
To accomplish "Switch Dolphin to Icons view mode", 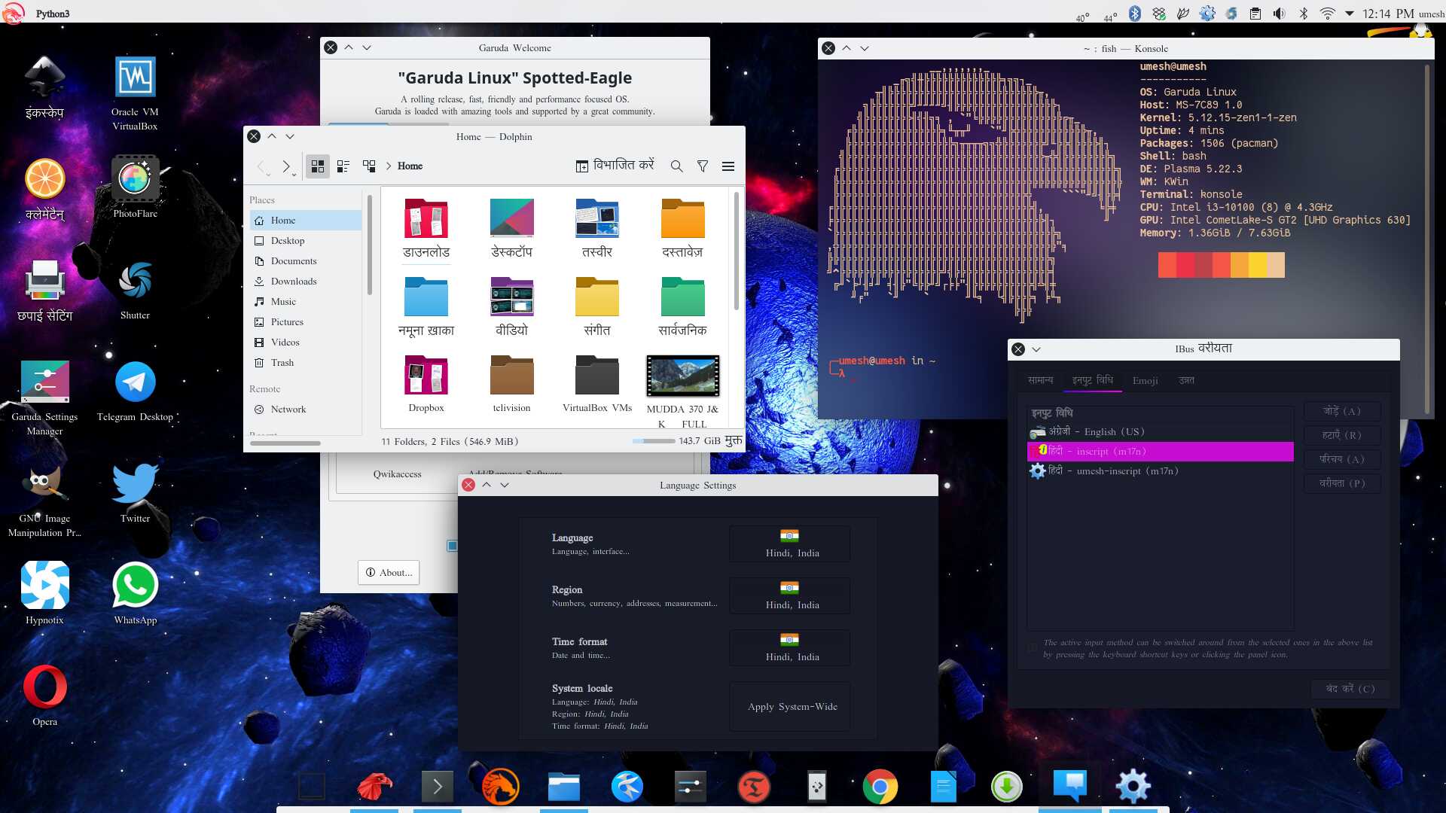I will (x=318, y=166).
